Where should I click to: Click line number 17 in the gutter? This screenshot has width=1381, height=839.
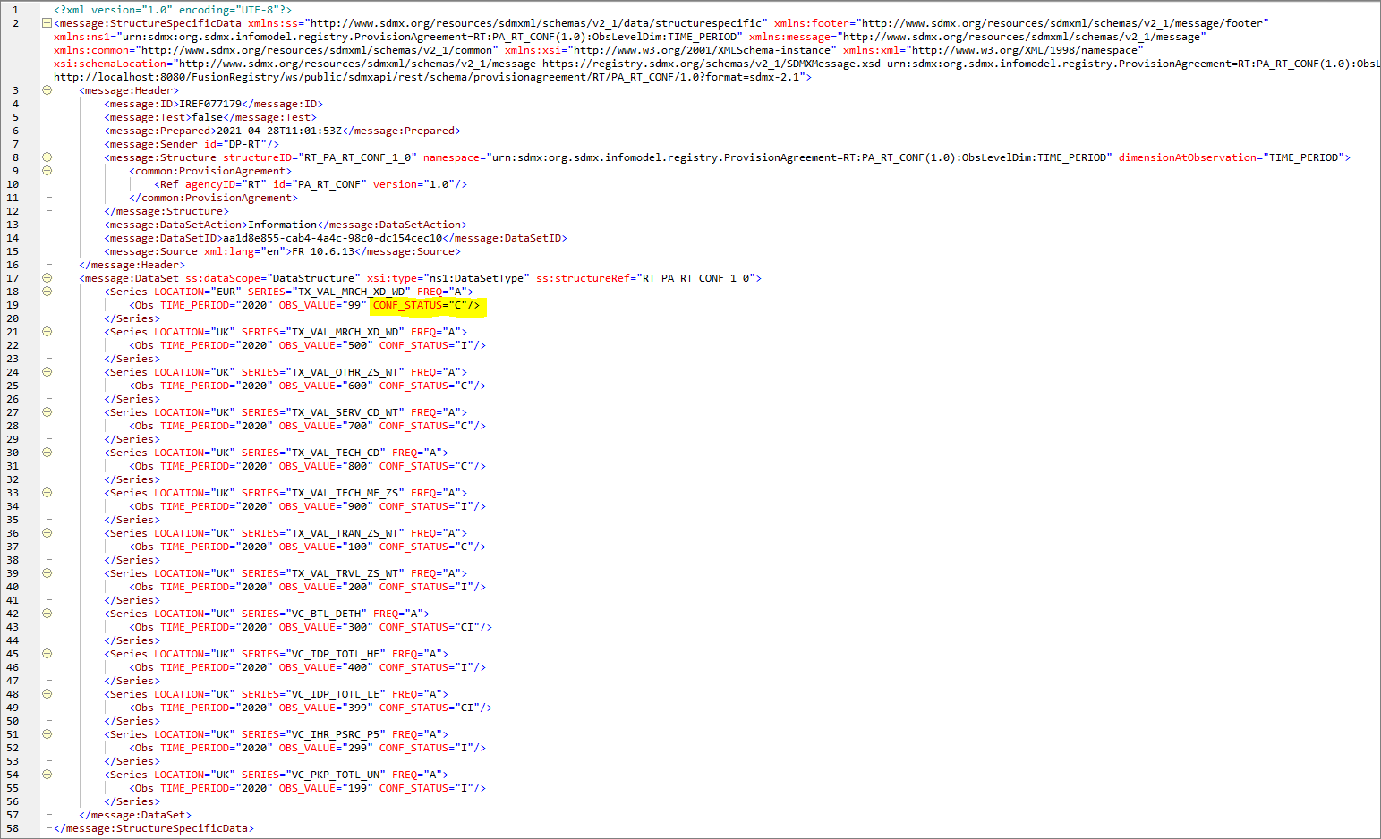(x=15, y=278)
